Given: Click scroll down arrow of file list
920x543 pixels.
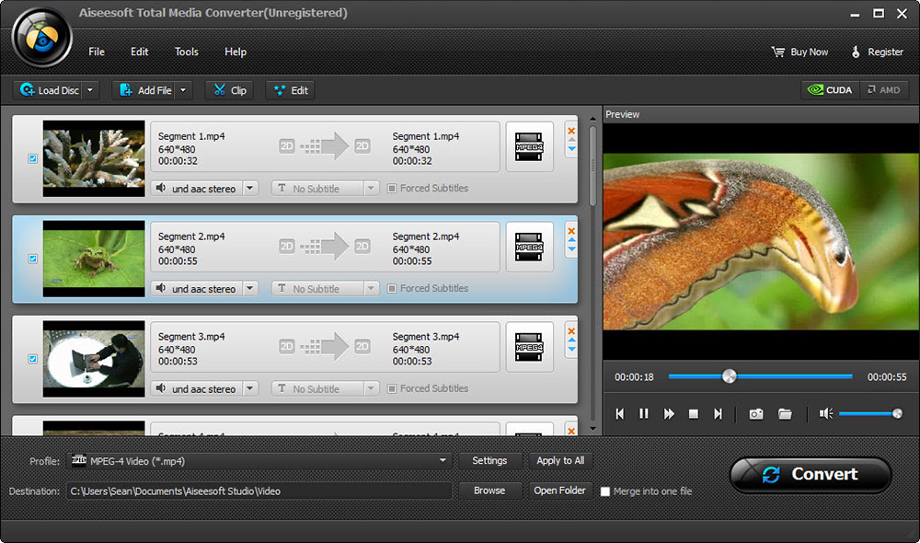Looking at the screenshot, I should click(x=592, y=429).
